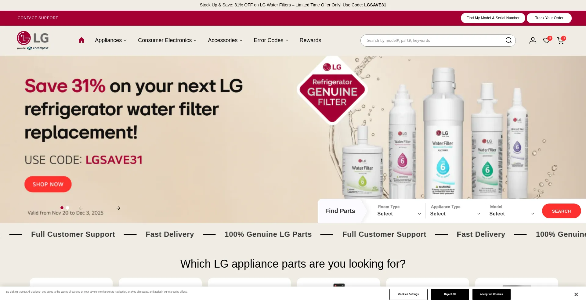Image resolution: width=586 pixels, height=303 pixels.
Task: Click Track Your Order button
Action: coord(549,18)
